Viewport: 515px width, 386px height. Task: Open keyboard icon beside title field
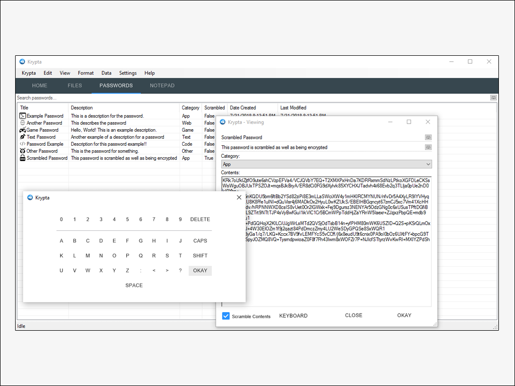pos(428,137)
